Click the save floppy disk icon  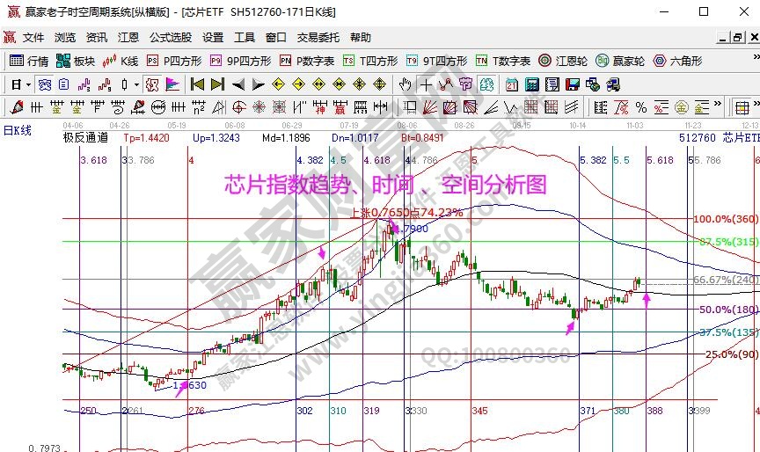[572, 84]
